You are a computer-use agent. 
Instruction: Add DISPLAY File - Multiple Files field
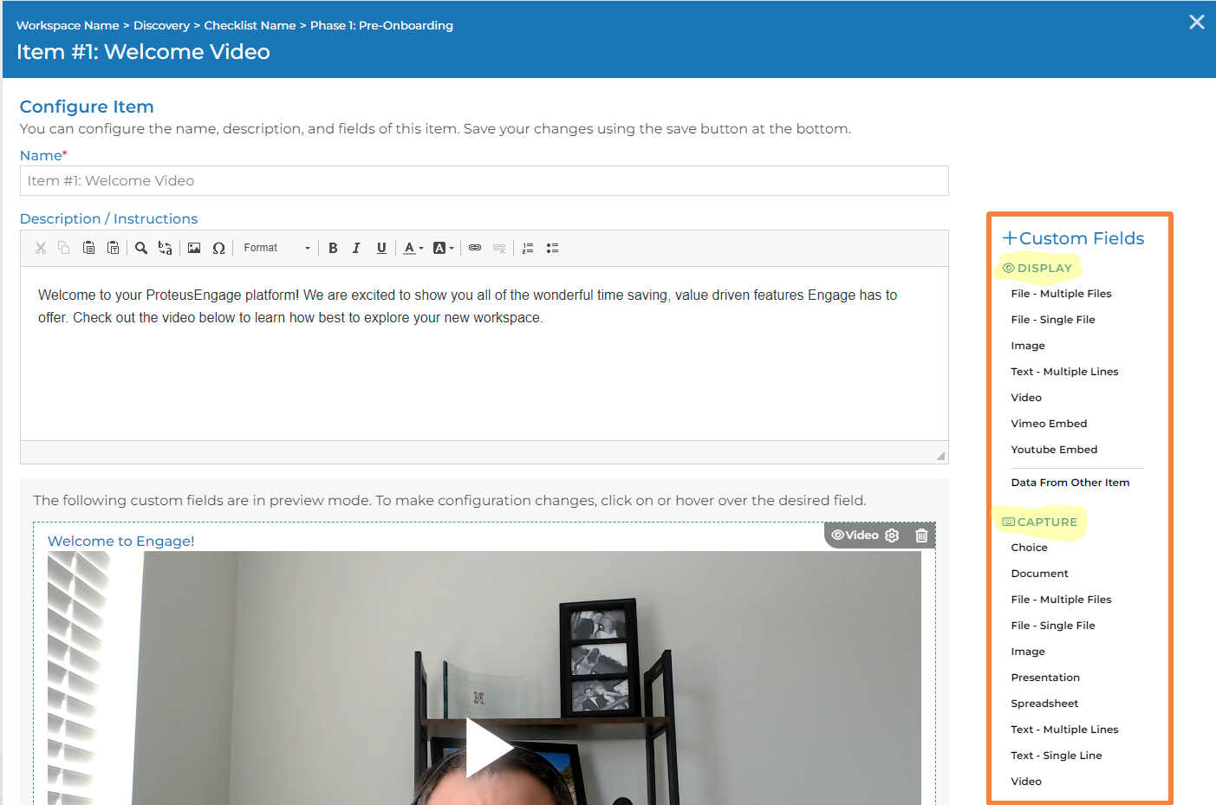[x=1061, y=294]
